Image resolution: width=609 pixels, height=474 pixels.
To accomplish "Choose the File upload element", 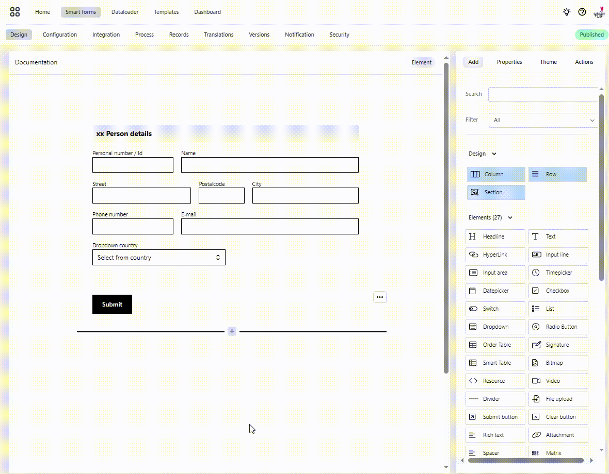I will click(558, 399).
